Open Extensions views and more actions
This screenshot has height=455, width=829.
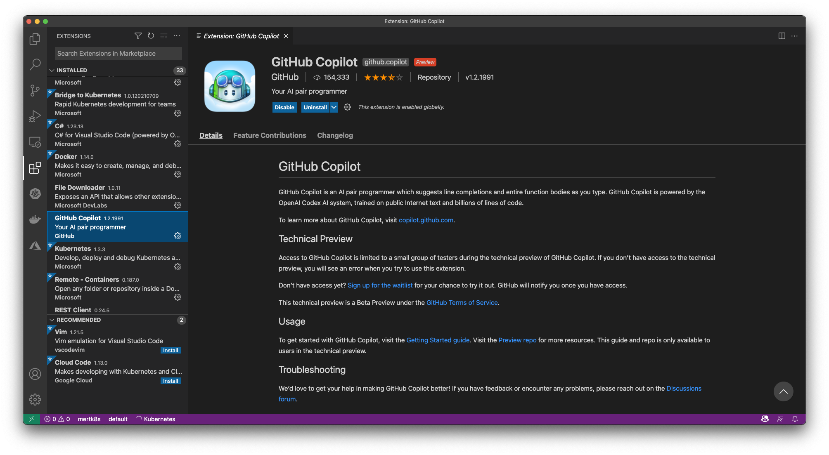177,36
